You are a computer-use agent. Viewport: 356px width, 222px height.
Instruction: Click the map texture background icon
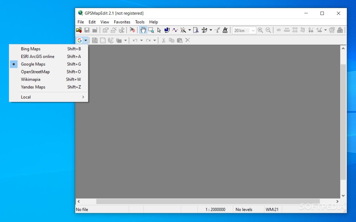(x=95, y=40)
